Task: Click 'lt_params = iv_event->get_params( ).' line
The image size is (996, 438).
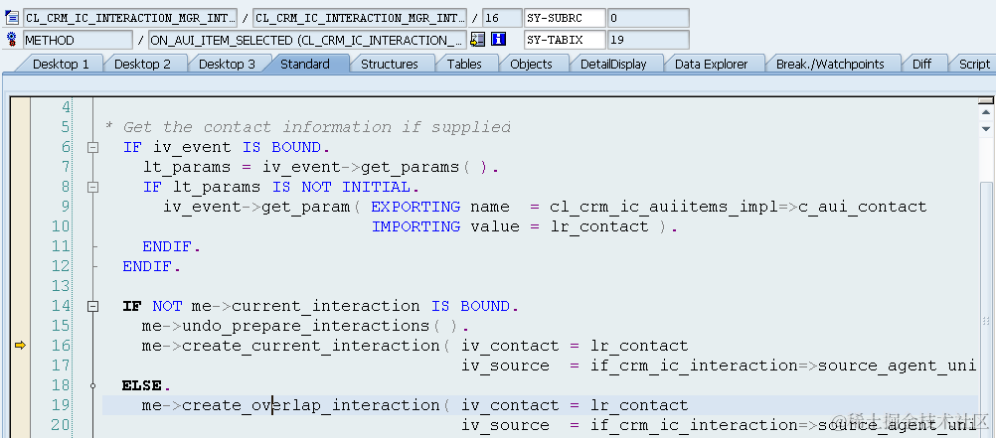Action: [x=321, y=167]
